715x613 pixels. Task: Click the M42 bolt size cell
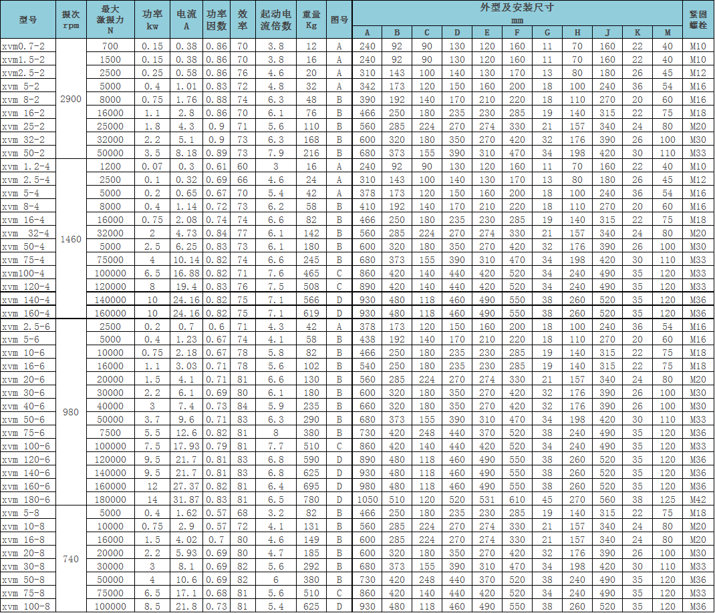(698, 499)
